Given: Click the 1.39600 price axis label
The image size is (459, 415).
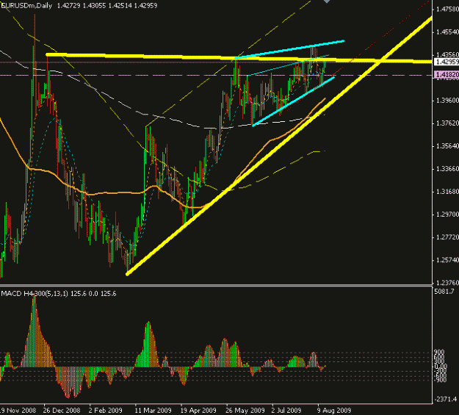Looking at the screenshot, I should pos(447,101).
